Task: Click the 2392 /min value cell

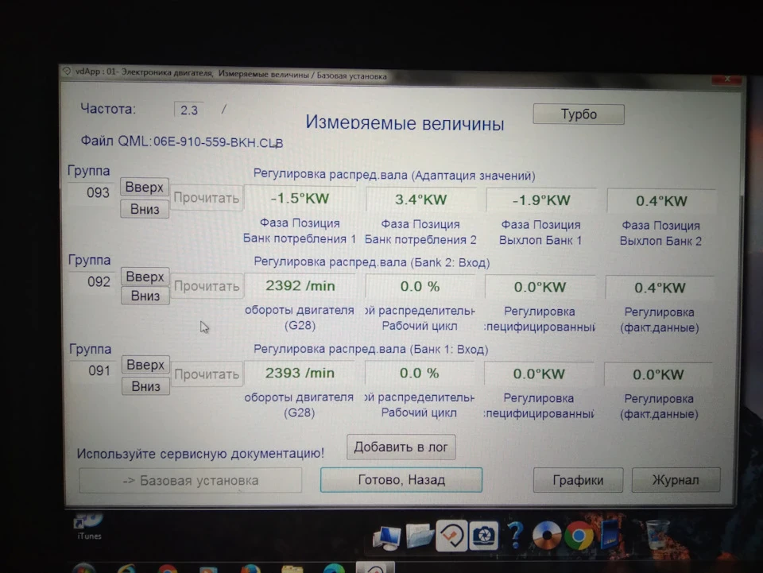Action: coord(300,285)
